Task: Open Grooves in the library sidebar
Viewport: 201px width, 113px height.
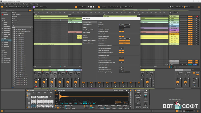Action: (x=5, y=42)
